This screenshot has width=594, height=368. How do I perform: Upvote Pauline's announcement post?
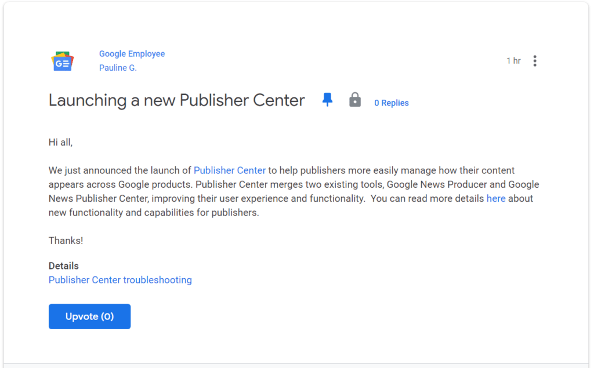pyautogui.click(x=89, y=316)
